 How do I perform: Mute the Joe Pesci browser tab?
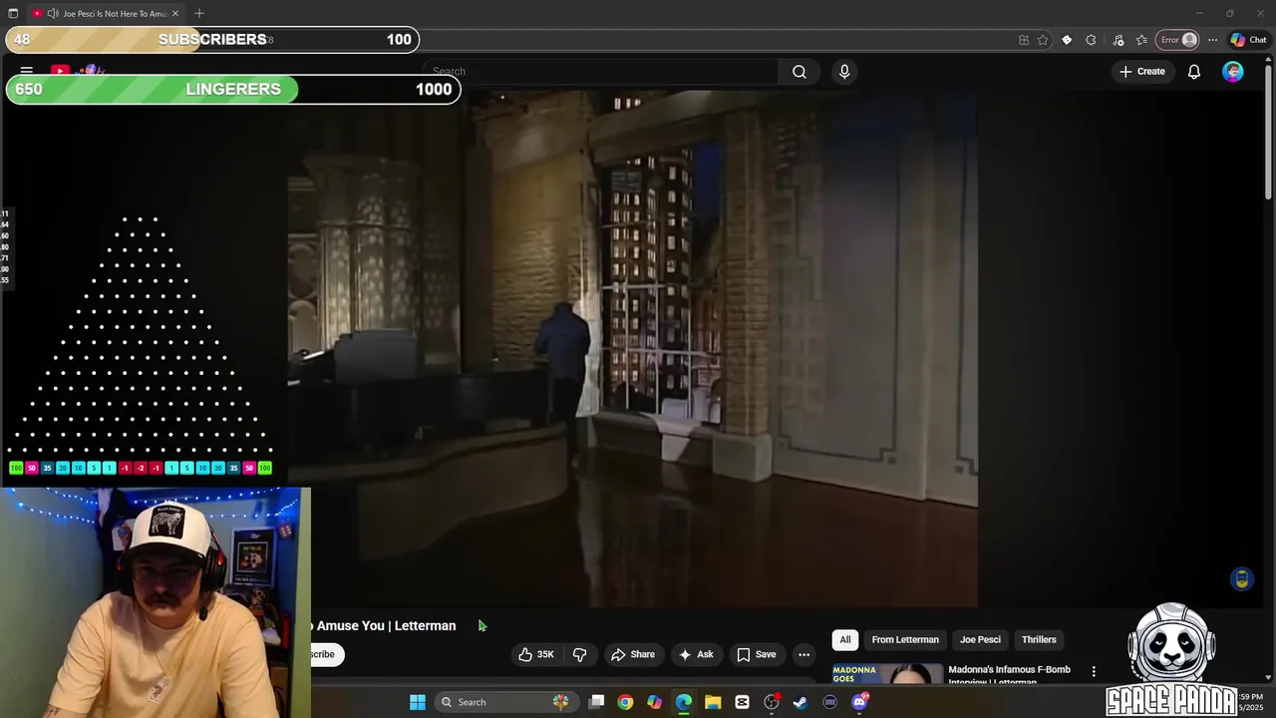pyautogui.click(x=52, y=14)
